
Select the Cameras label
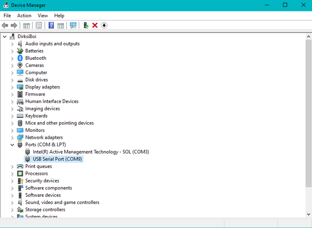point(34,65)
